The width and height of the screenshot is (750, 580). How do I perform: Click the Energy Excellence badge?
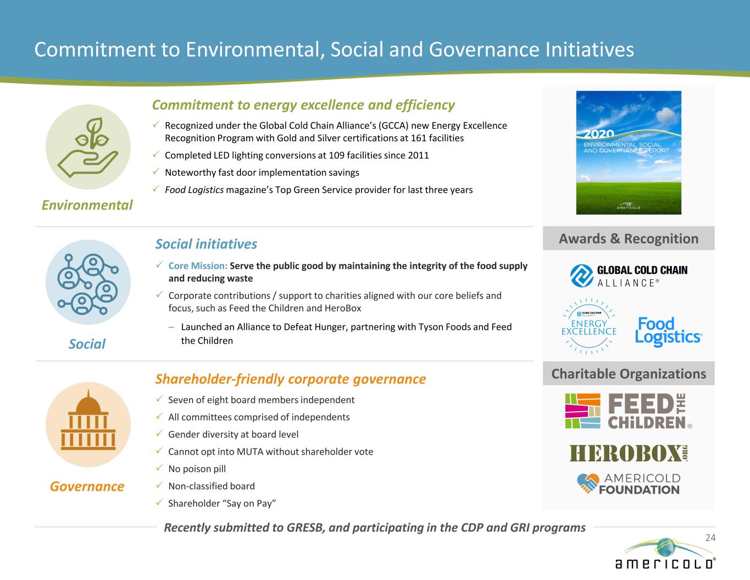pyautogui.click(x=589, y=327)
